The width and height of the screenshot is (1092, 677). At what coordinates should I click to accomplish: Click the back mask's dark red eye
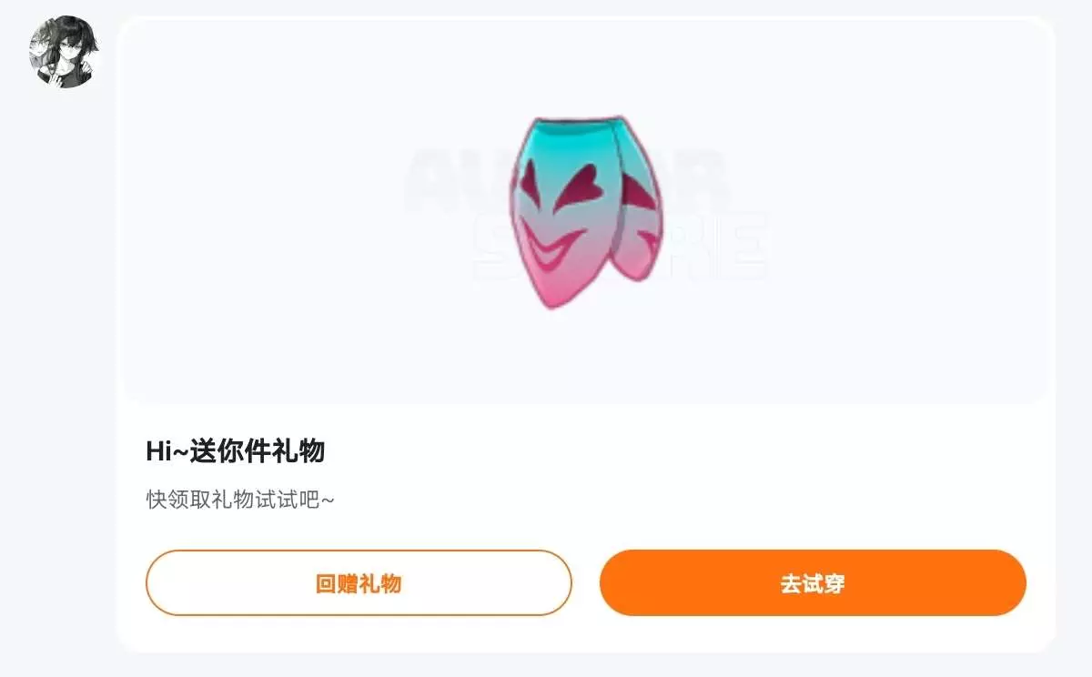tap(642, 192)
